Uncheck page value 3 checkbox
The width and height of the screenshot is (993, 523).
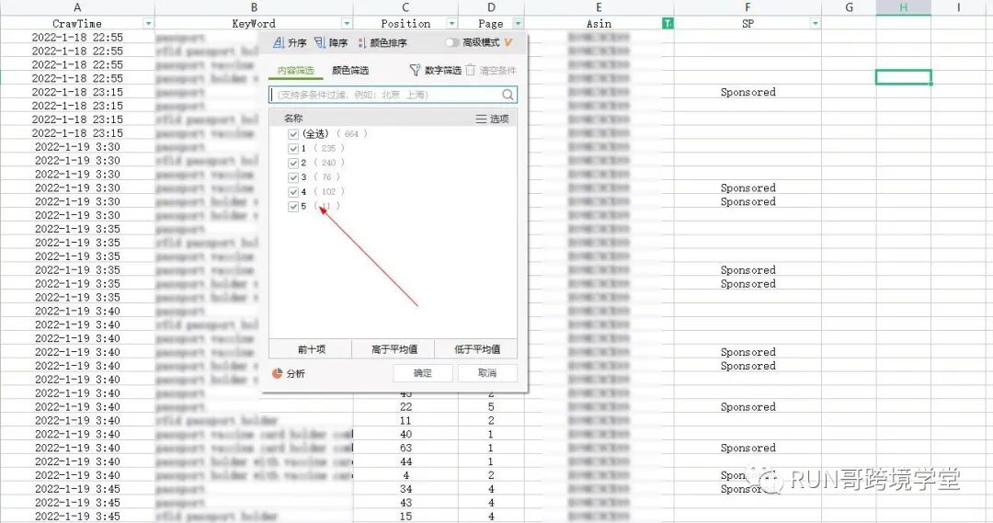tap(292, 177)
